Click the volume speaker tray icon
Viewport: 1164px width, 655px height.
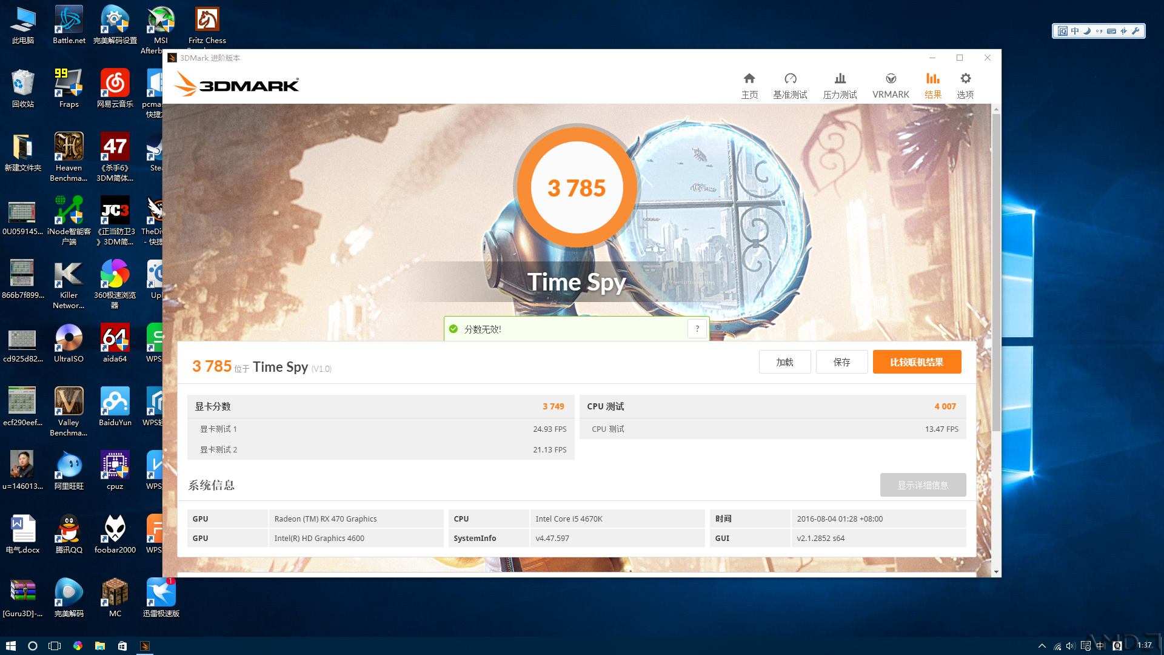coord(1071,646)
